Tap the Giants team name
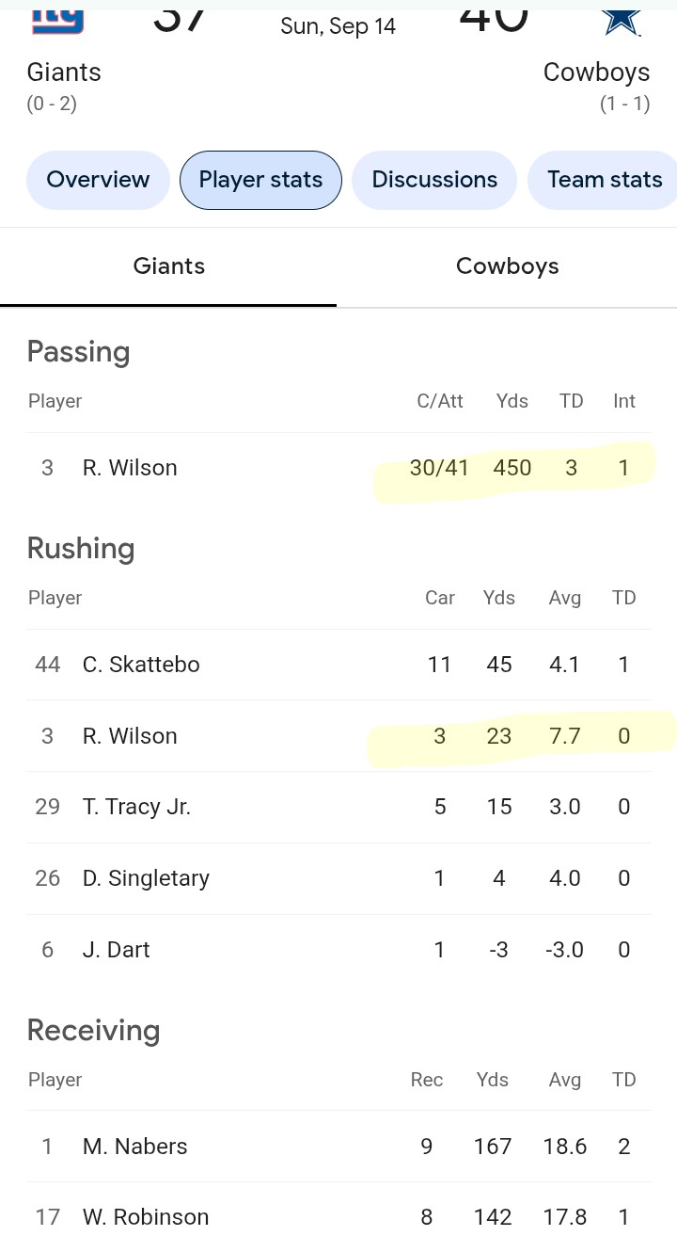The image size is (677, 1252). 64,72
